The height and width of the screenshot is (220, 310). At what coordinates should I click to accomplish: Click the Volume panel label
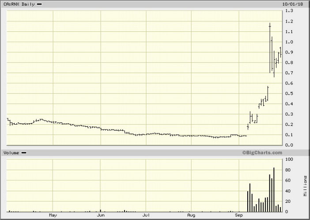11,152
